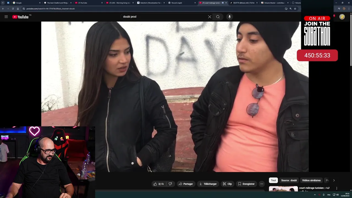Clear the search text with the X icon

click(x=210, y=17)
